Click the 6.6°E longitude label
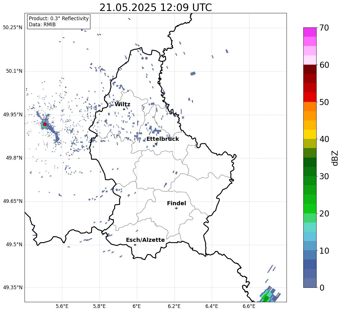The image size is (342, 312). (249, 306)
